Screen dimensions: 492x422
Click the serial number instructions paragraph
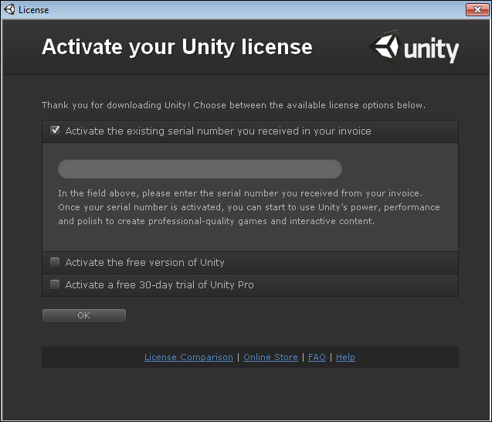249,207
